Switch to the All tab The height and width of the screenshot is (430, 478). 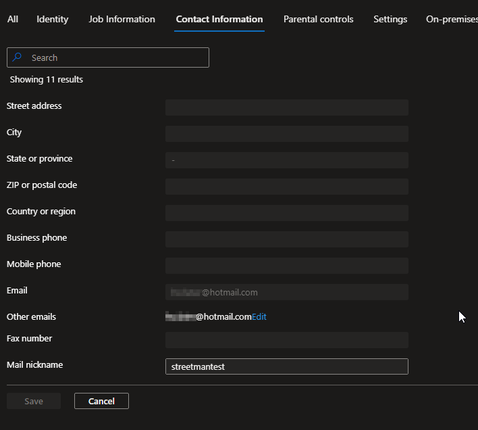click(x=13, y=19)
